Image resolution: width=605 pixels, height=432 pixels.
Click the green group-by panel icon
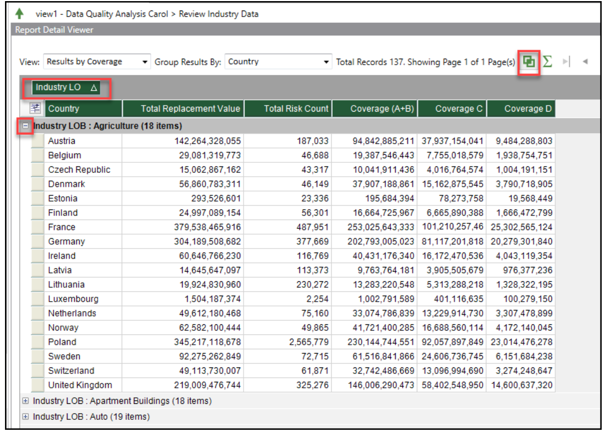click(529, 61)
